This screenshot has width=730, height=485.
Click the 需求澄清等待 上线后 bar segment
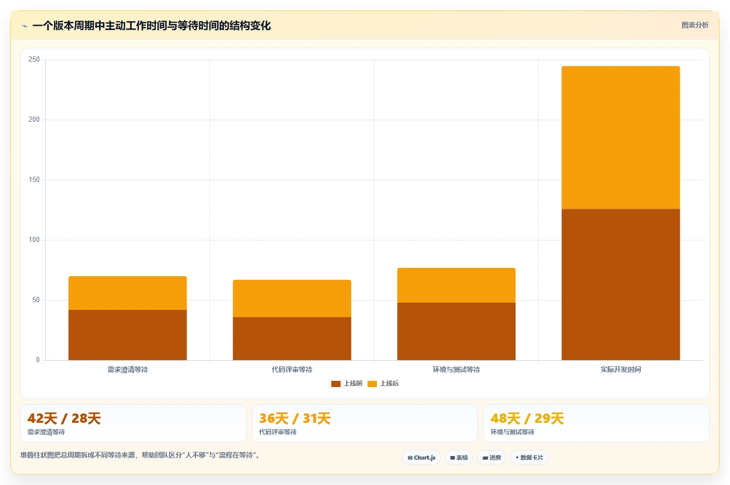[128, 293]
